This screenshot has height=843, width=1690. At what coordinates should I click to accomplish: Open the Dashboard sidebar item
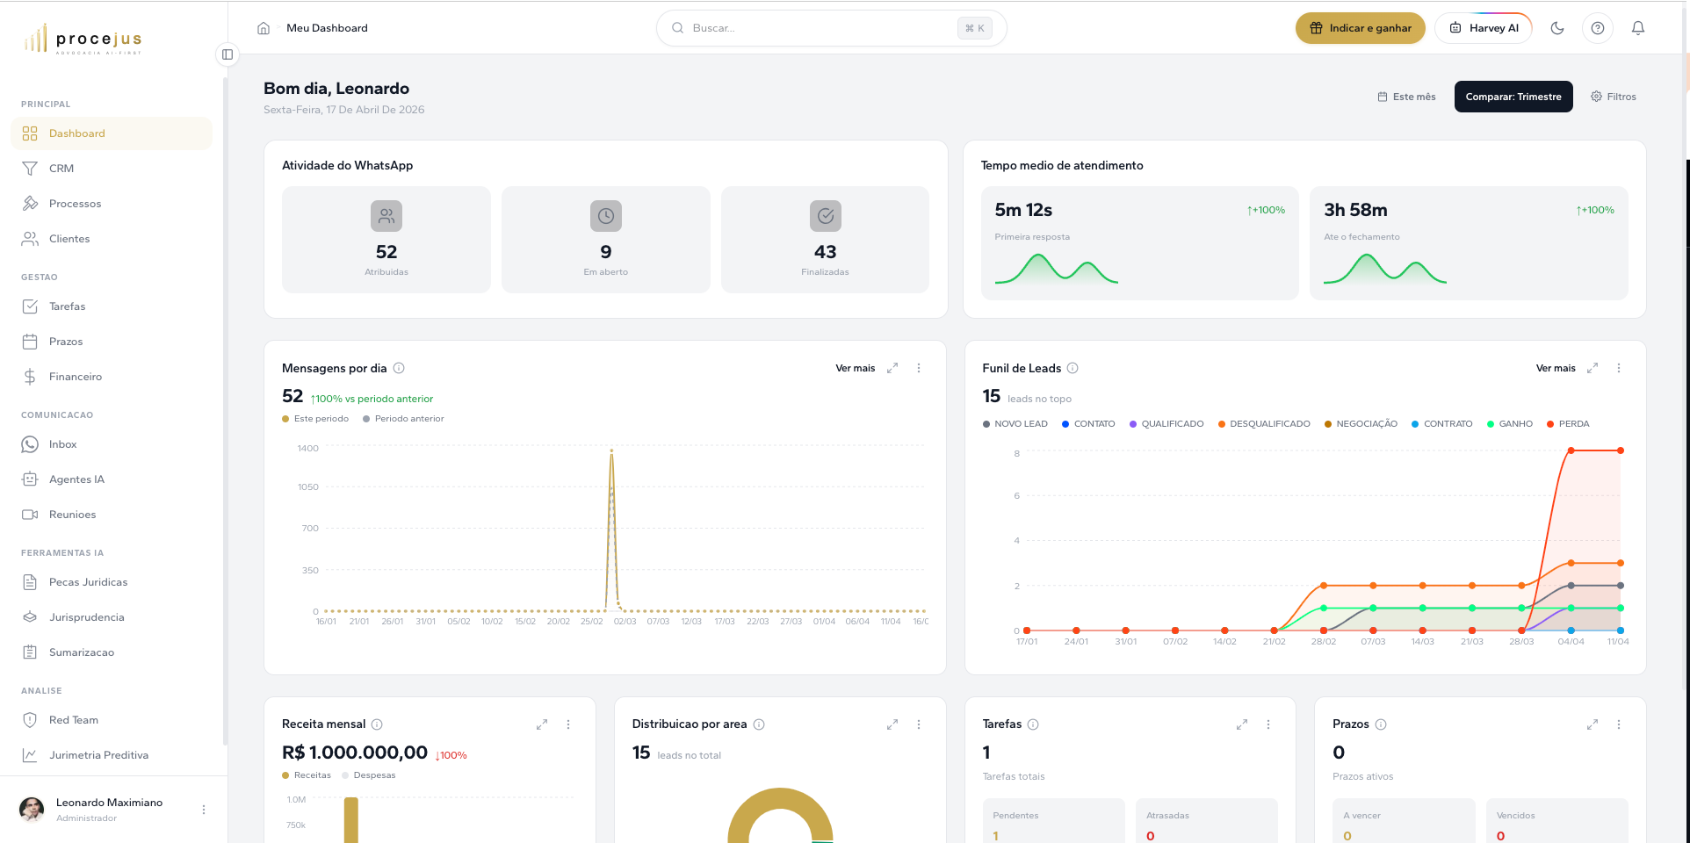(x=112, y=133)
